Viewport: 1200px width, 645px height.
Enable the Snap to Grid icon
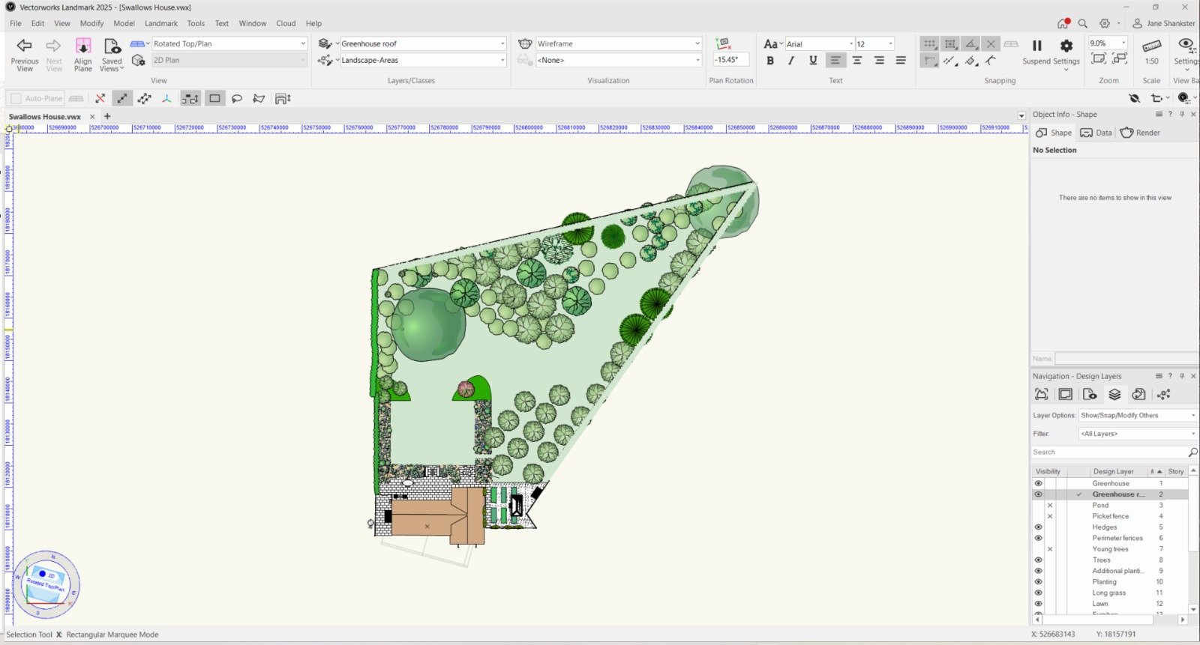point(929,44)
